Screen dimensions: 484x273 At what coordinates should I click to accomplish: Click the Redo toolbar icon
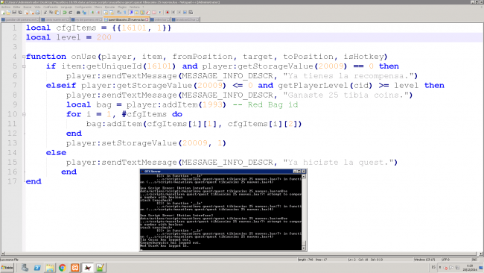click(71, 13)
